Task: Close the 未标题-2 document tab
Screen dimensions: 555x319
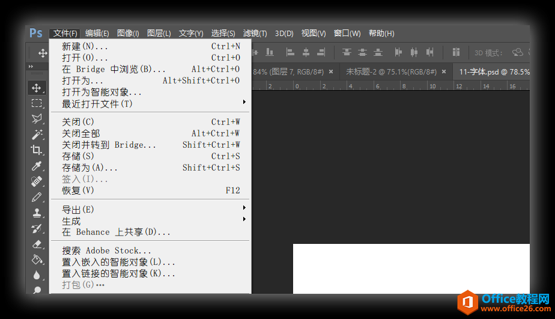Action: click(444, 71)
